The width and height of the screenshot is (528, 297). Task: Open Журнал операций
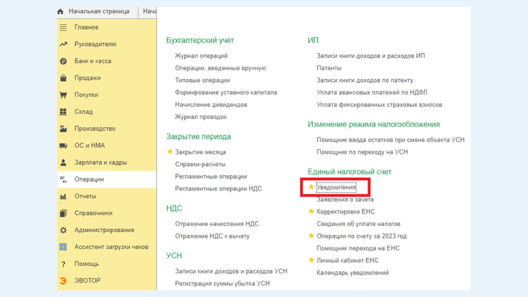[201, 56]
